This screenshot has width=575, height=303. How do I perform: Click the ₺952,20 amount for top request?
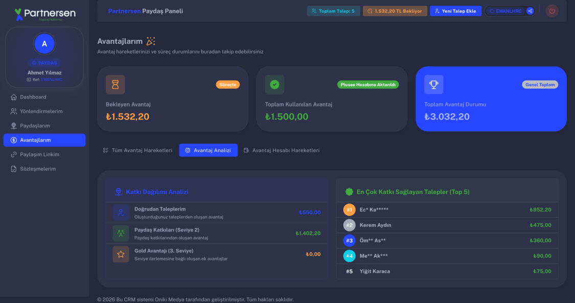(x=541, y=210)
